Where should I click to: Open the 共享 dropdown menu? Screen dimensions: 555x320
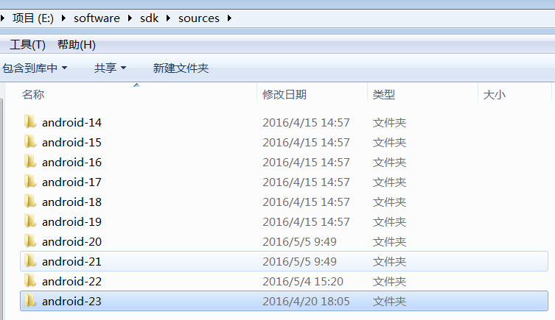(x=110, y=68)
